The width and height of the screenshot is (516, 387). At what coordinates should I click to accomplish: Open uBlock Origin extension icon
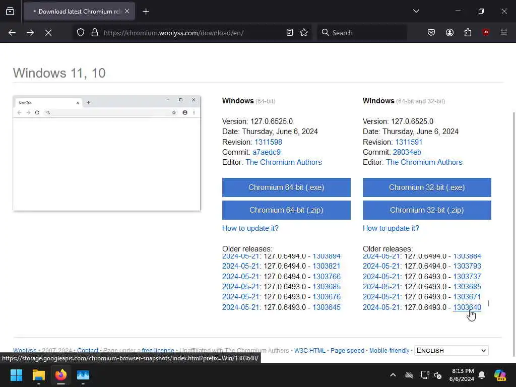486,32
